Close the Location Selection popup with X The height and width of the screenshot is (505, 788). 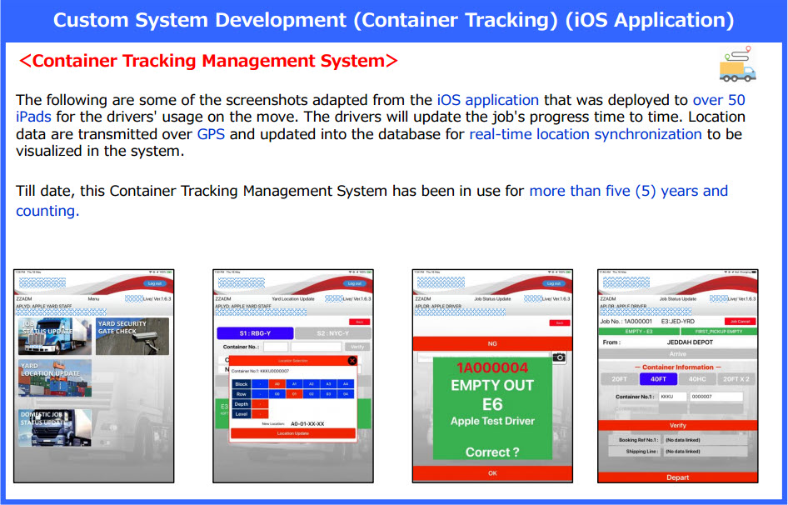pos(352,361)
